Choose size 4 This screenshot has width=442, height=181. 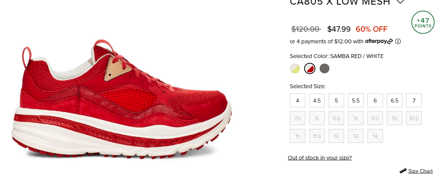(x=298, y=101)
